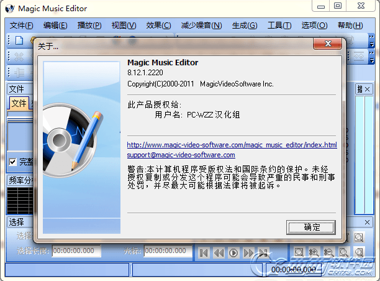Screen dimensions: 380x281
Task: Click the Copyright(C)2000-2011 text line
Action: [x=201, y=84]
